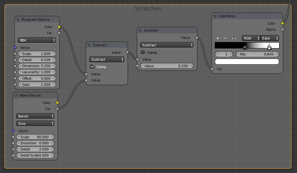Collapse the first Subtract node with Clamp enabled
This screenshot has width=297, height=173.
89,46
